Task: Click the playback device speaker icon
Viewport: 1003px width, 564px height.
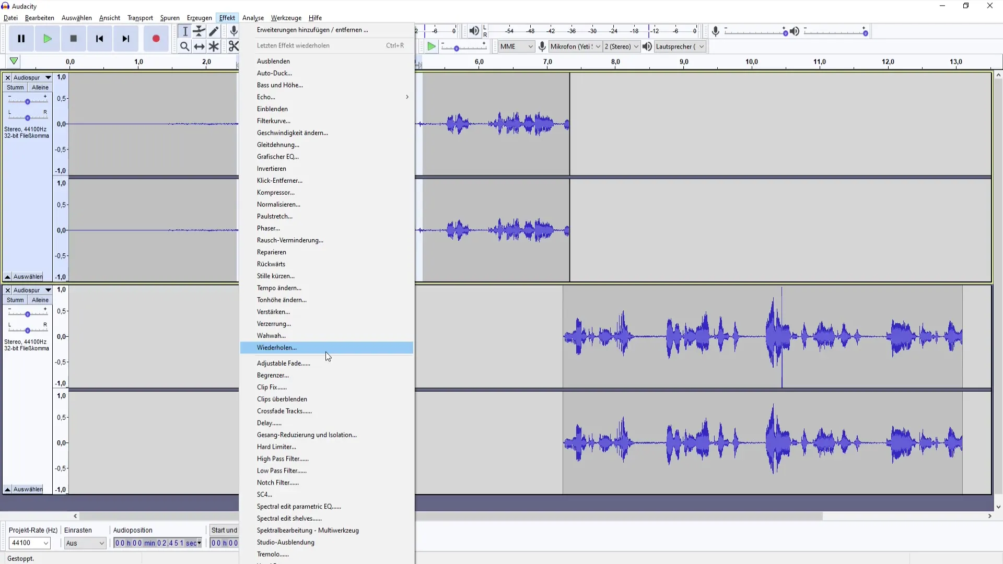Action: (x=647, y=46)
